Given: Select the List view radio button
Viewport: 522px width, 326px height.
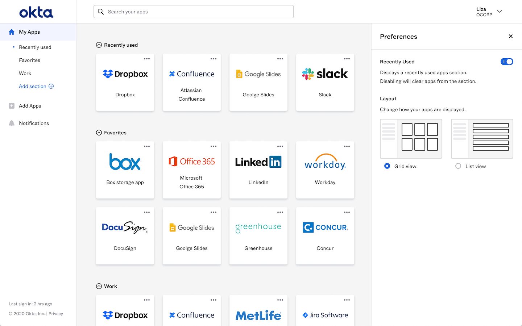Looking at the screenshot, I should [458, 166].
